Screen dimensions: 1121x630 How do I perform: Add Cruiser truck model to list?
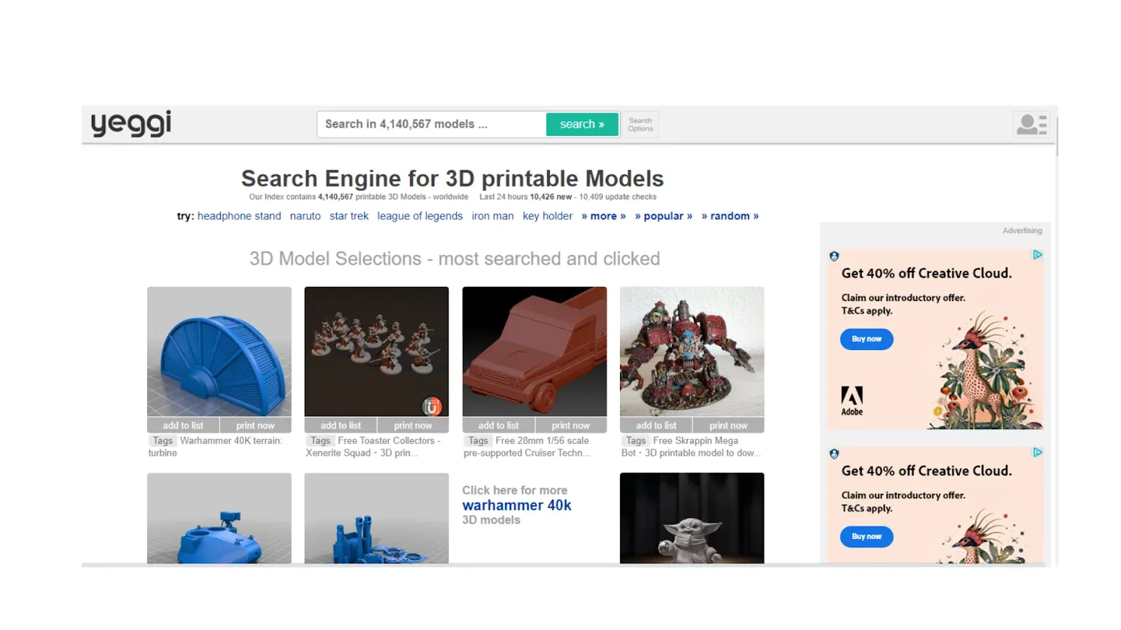coord(498,425)
